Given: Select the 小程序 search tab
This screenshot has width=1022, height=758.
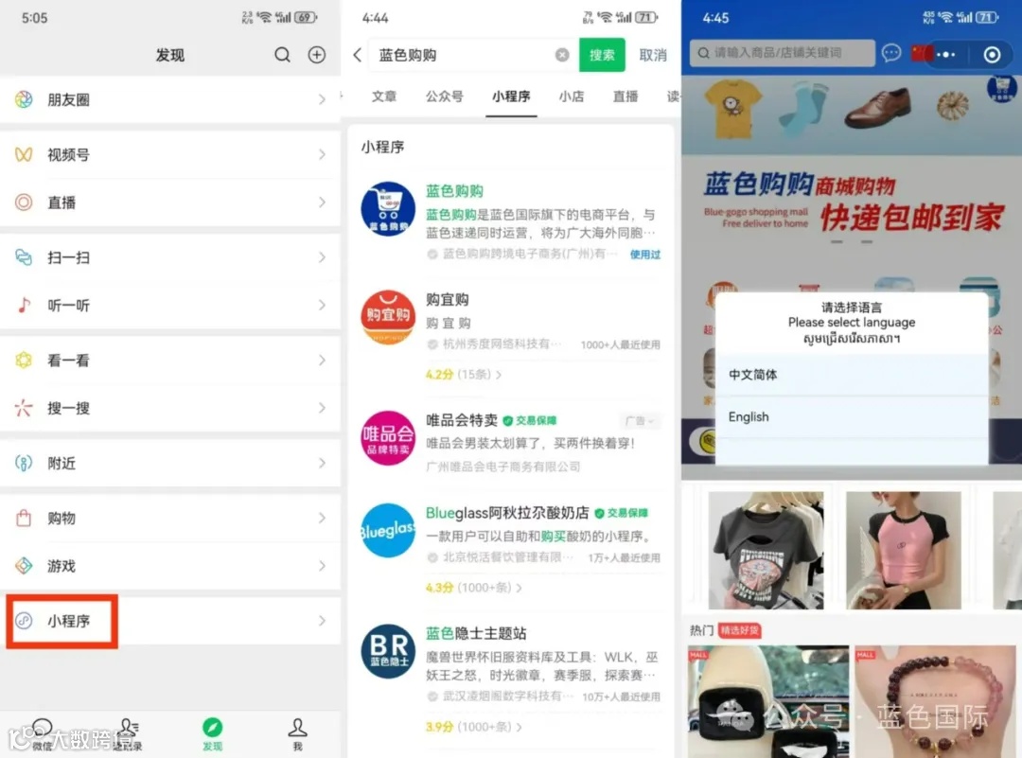Looking at the screenshot, I should 511,97.
